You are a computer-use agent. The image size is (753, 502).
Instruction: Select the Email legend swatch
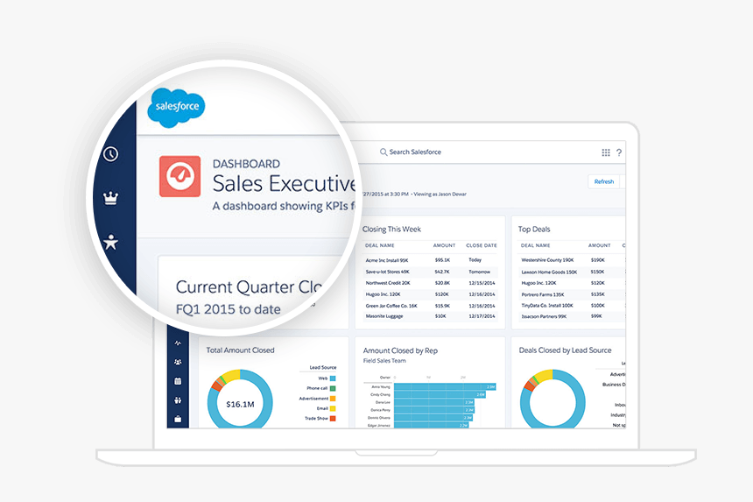coord(333,408)
